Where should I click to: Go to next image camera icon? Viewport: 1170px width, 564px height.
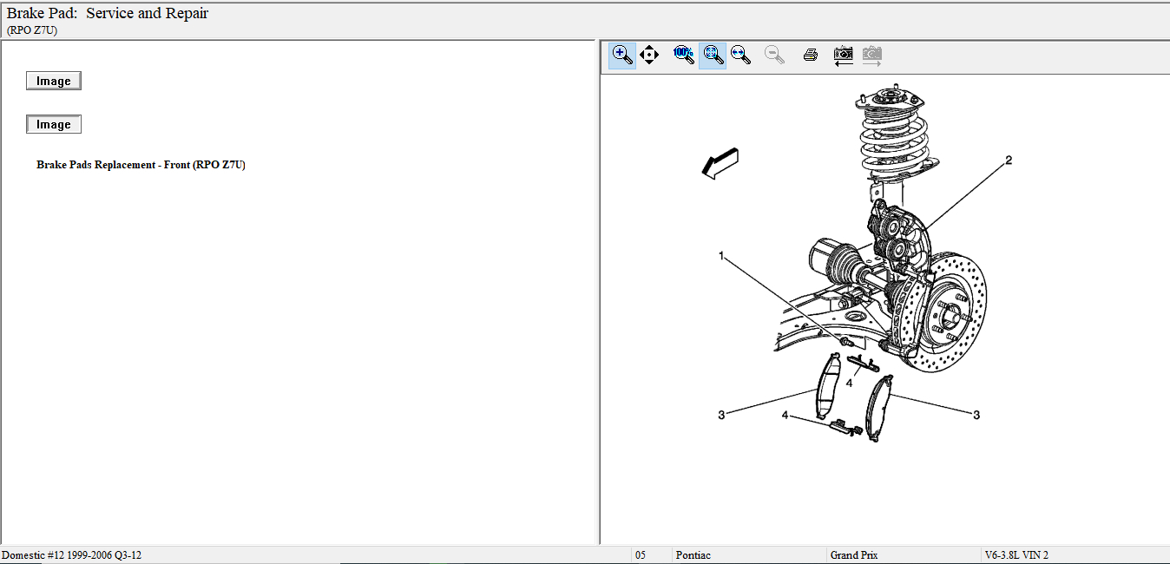(x=871, y=56)
